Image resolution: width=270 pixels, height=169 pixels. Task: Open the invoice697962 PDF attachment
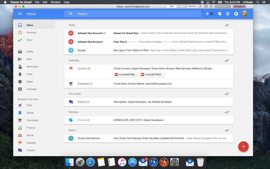(x=126, y=75)
